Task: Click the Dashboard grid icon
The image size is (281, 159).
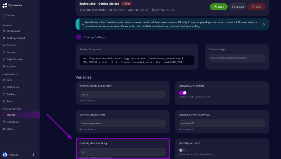Action: pos(4,31)
